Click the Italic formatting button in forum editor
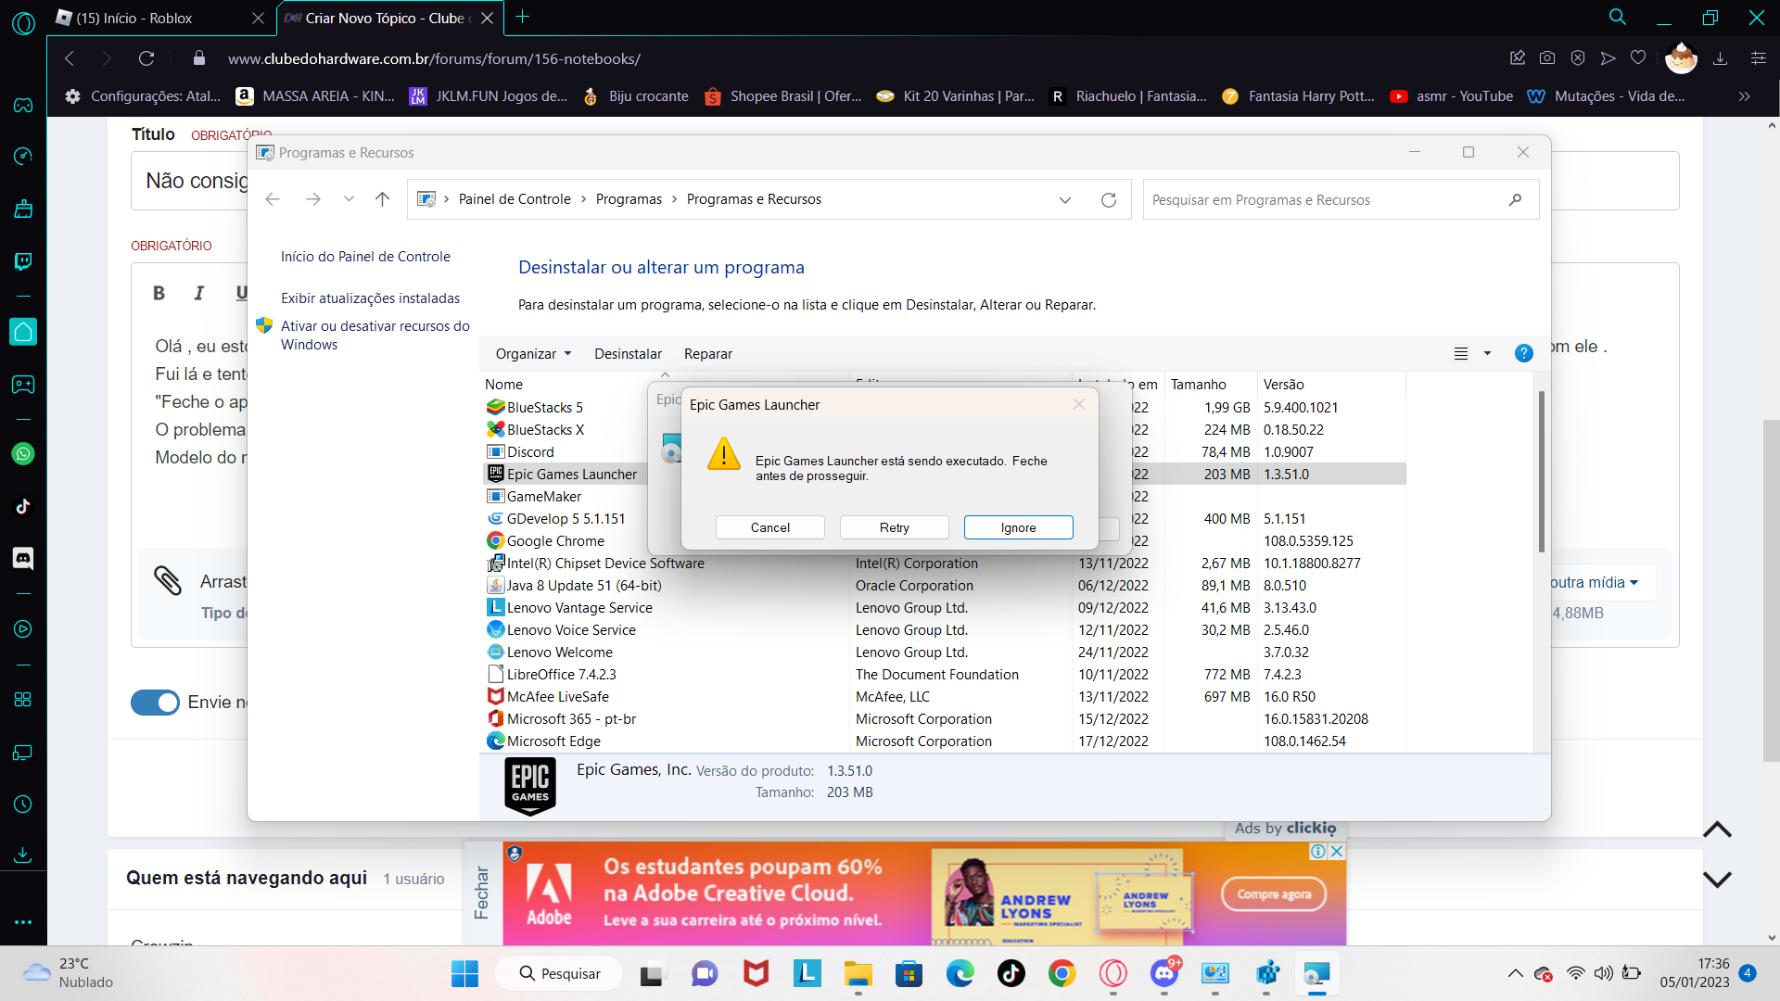The height and width of the screenshot is (1001, 1780). point(199,293)
